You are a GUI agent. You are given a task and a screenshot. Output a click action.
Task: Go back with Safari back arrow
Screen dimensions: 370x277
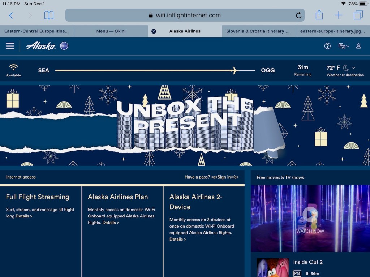11,15
